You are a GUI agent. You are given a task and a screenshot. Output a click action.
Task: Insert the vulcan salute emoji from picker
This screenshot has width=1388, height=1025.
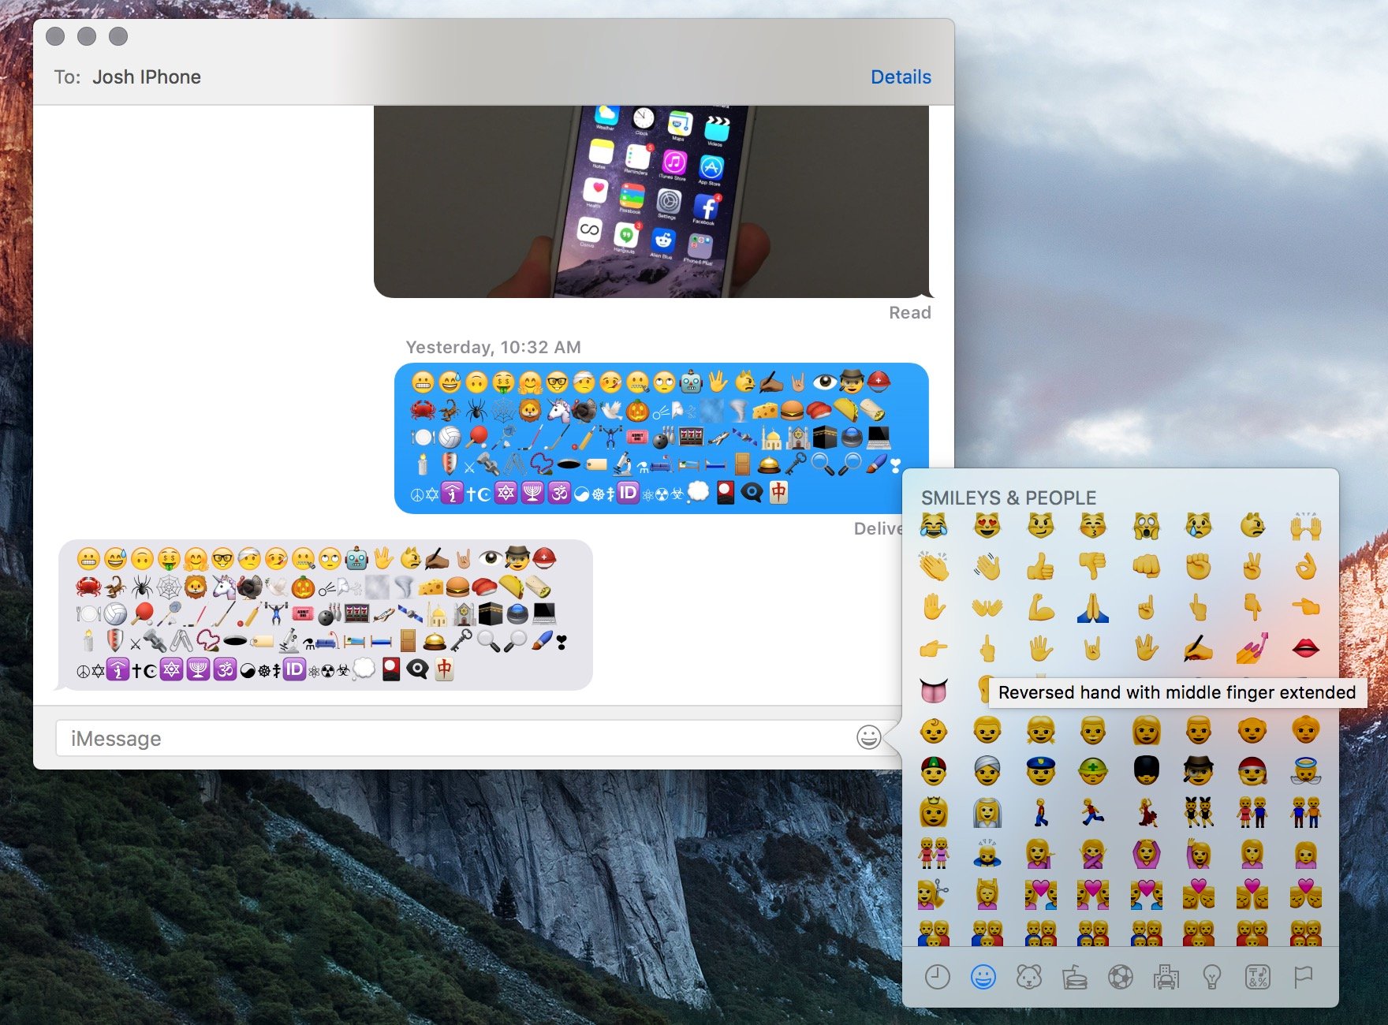pos(1146,648)
